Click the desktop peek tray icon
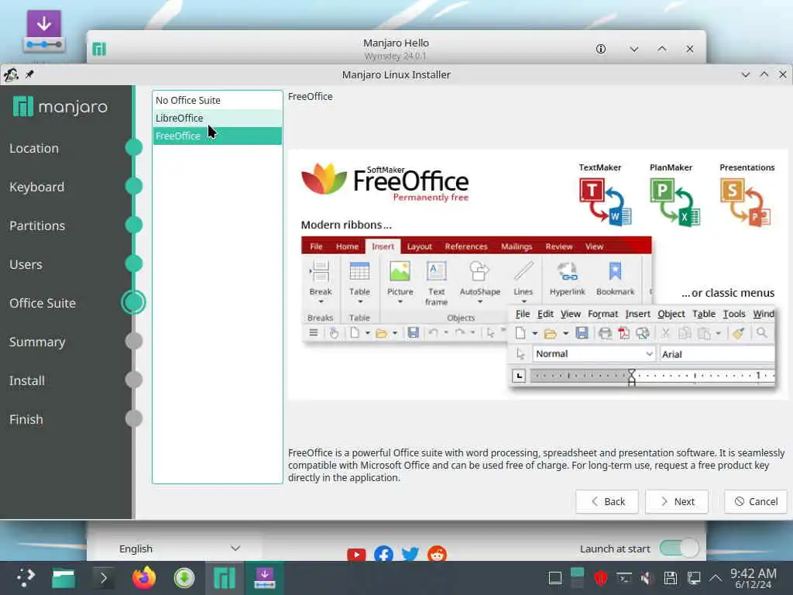Screen dimensions: 793x595 tap(555, 578)
